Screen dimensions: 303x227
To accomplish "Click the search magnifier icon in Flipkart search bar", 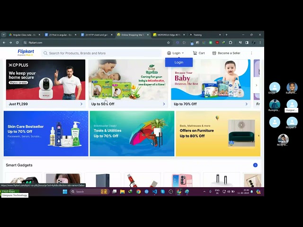I will tap(45, 53).
